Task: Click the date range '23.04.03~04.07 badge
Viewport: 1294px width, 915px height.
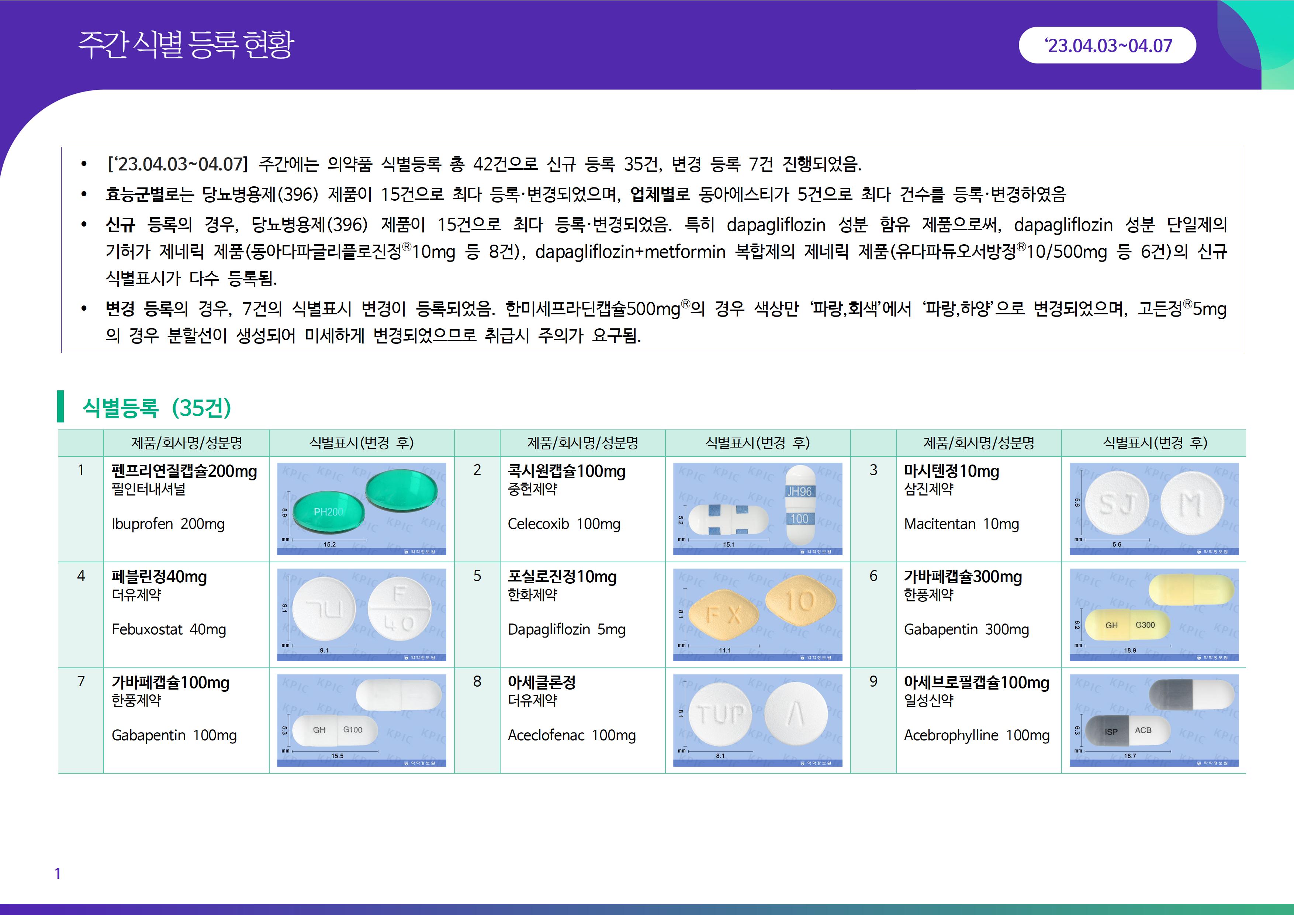Action: coord(1107,45)
